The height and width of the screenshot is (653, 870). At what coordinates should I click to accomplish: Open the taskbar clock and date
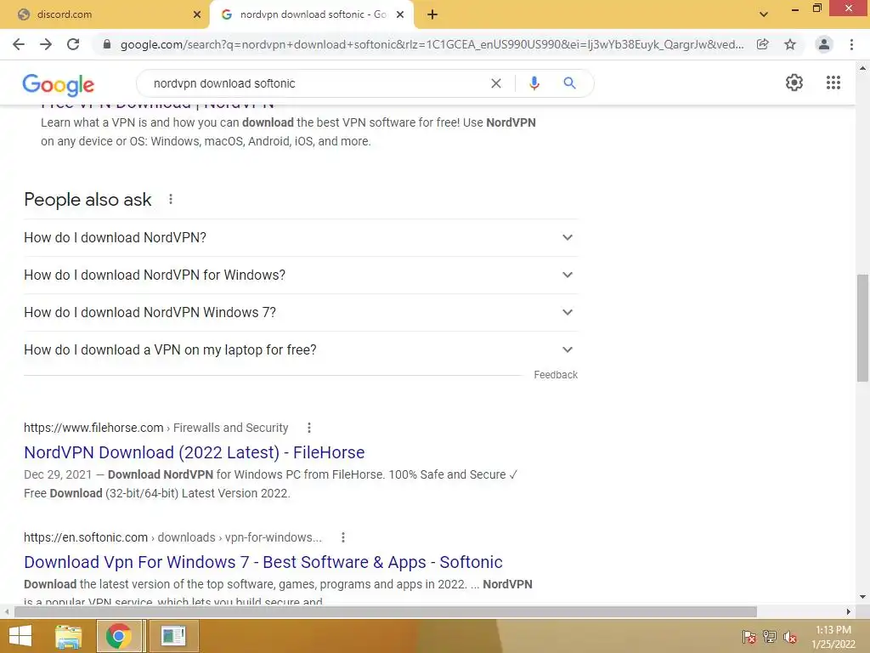pos(833,637)
